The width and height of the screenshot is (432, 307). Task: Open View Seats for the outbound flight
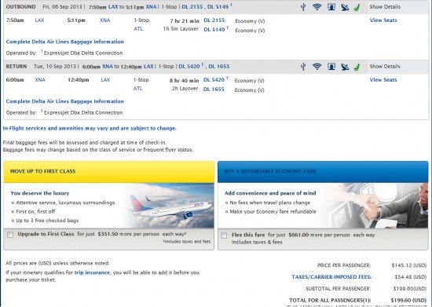coord(383,20)
